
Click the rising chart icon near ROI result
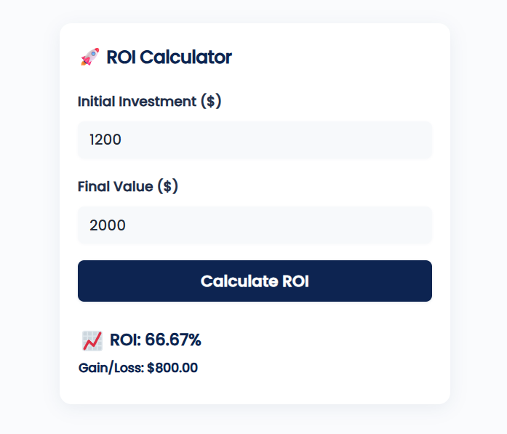(92, 341)
